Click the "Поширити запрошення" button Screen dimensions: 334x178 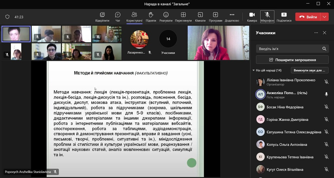coord(292,60)
